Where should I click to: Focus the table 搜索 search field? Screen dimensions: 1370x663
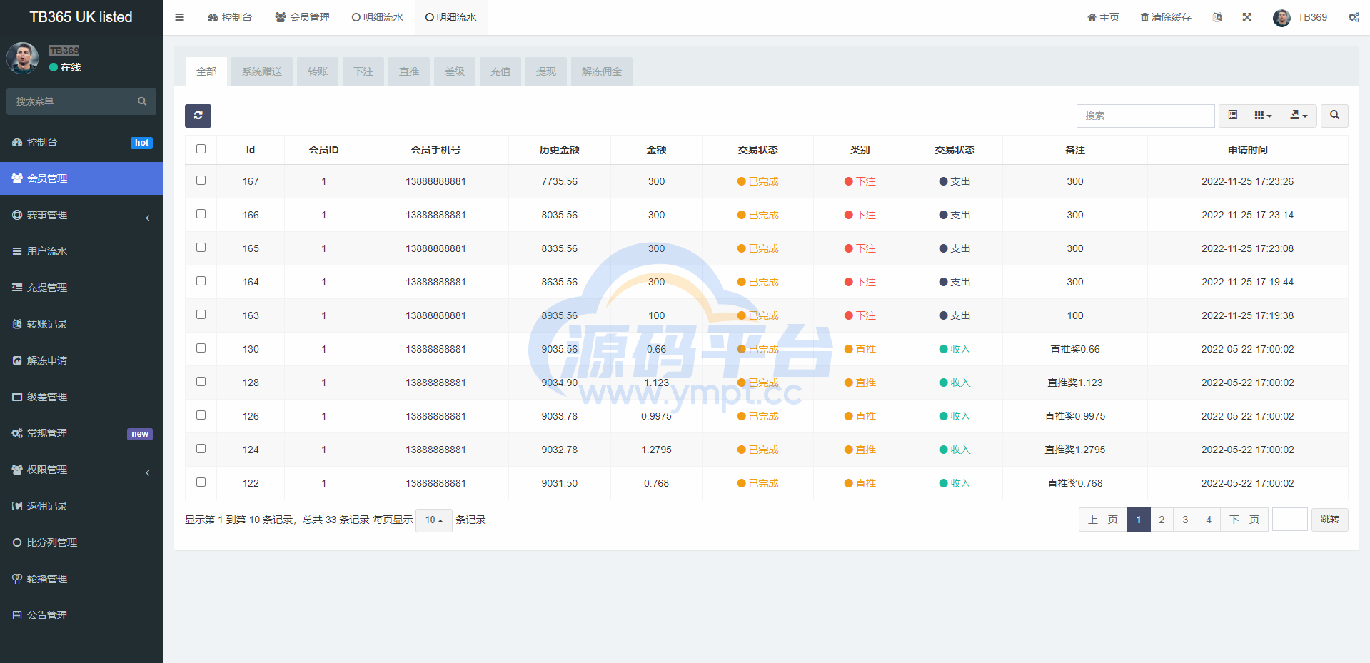(1146, 116)
